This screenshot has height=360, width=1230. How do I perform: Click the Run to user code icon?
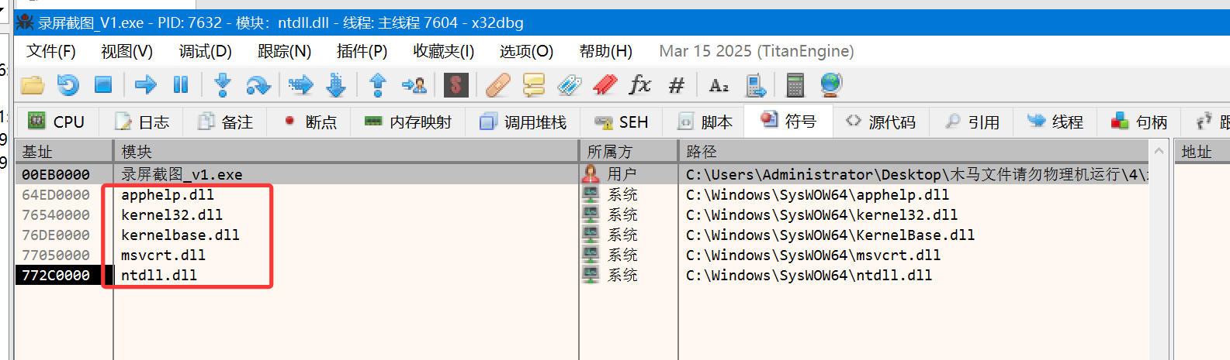(414, 84)
